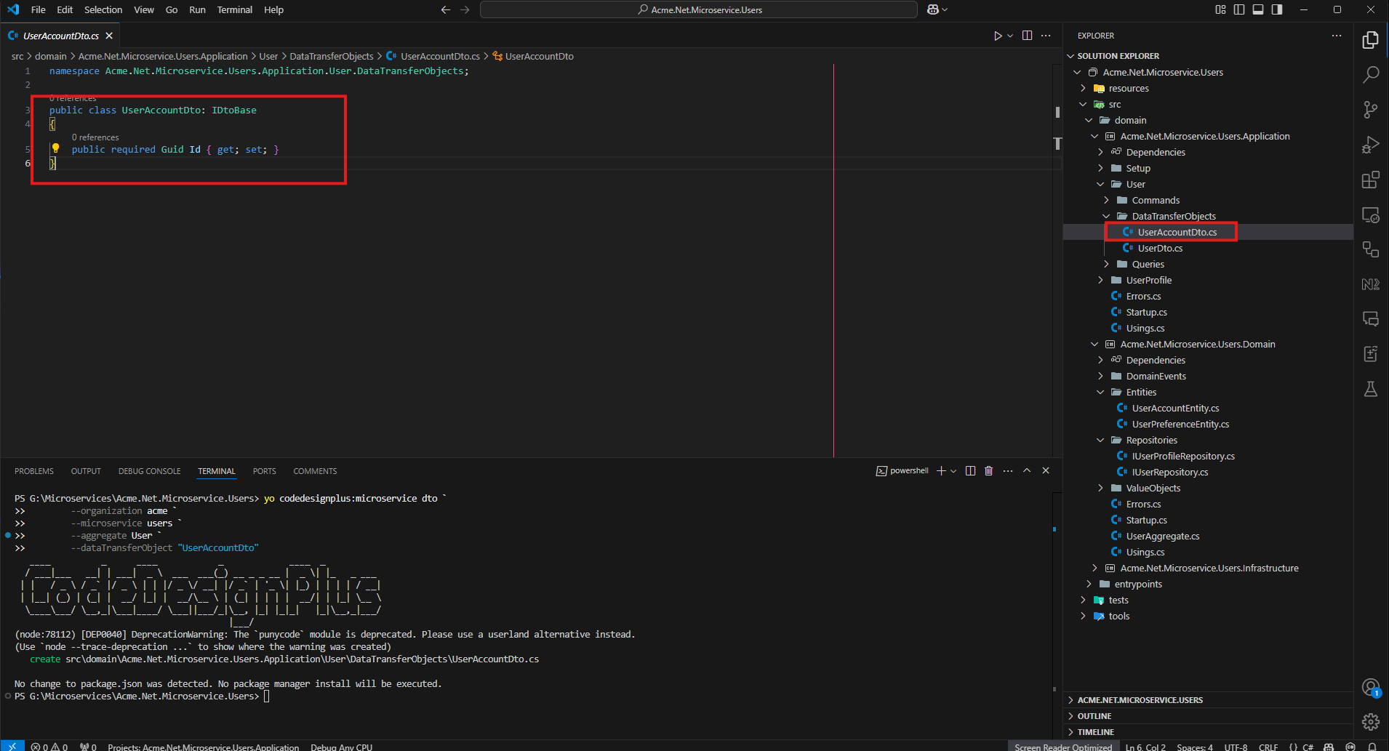Open the Explorer view in activity bar
This screenshot has height=751, width=1389.
coord(1371,40)
